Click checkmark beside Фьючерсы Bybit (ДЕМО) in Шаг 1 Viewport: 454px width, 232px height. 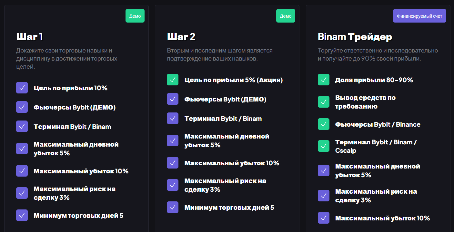(22, 107)
